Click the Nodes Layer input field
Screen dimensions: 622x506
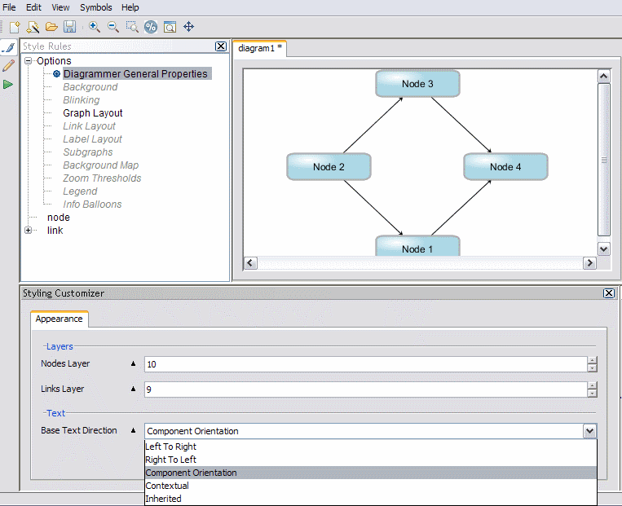(x=364, y=364)
